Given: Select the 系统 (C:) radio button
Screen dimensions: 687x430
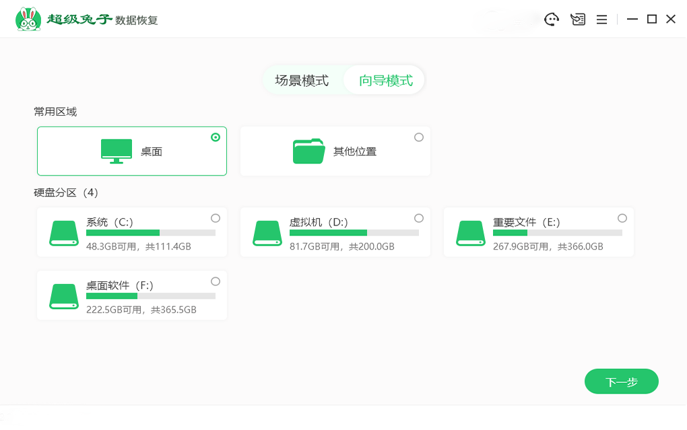Looking at the screenshot, I should click(216, 218).
